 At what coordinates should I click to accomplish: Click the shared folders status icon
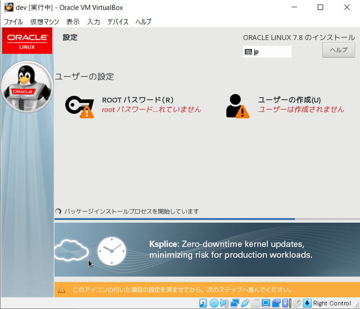(x=255, y=303)
